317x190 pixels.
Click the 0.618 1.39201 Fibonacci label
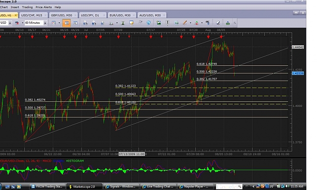(x=35, y=116)
